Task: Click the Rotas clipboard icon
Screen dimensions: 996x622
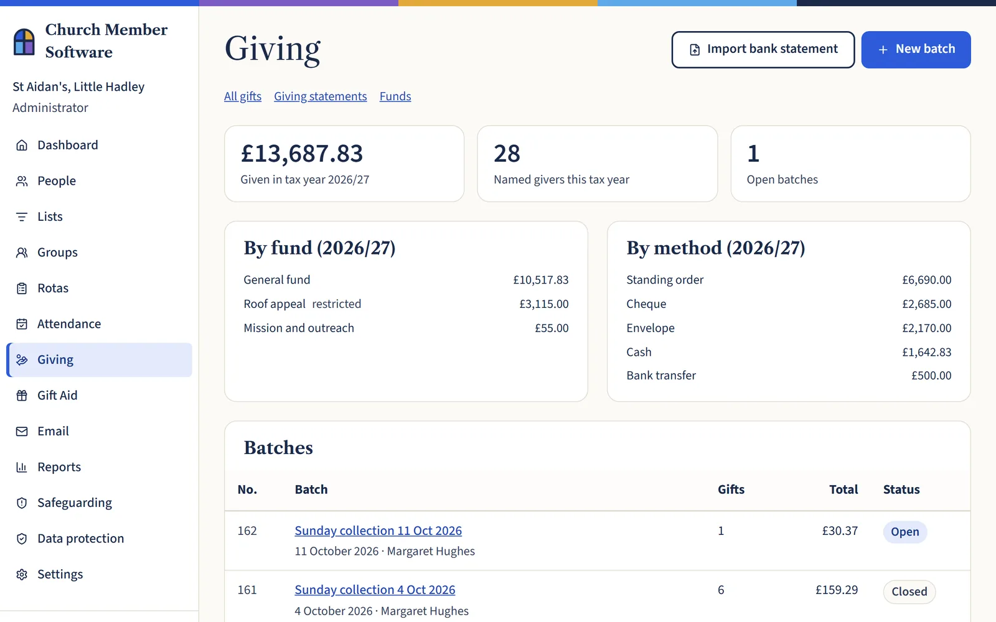Action: [x=22, y=288]
